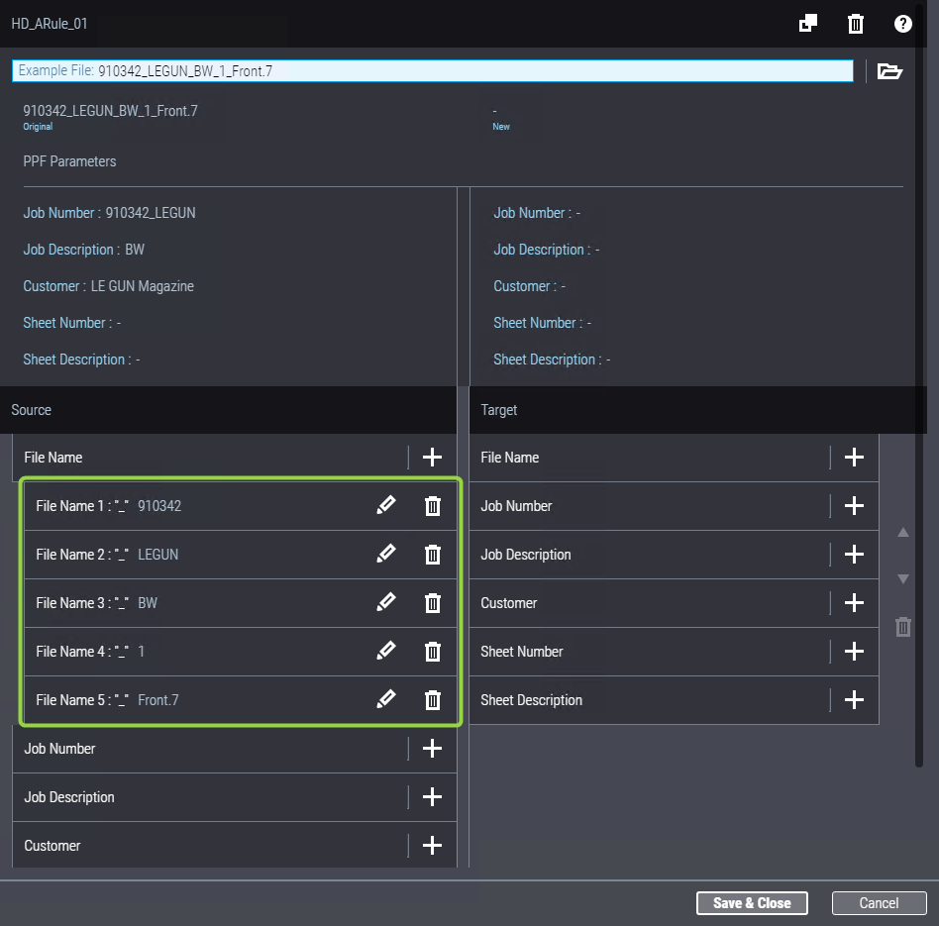This screenshot has width=939, height=926.
Task: Move selected item up with arrow
Action: (902, 533)
